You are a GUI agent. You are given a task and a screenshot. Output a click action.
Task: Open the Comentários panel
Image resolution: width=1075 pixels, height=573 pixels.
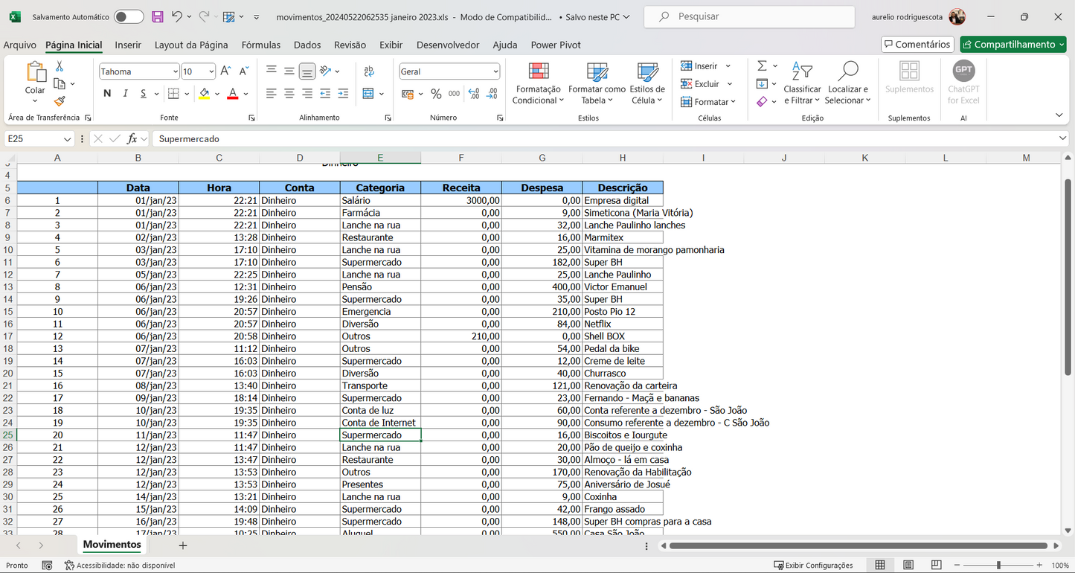[x=917, y=44]
